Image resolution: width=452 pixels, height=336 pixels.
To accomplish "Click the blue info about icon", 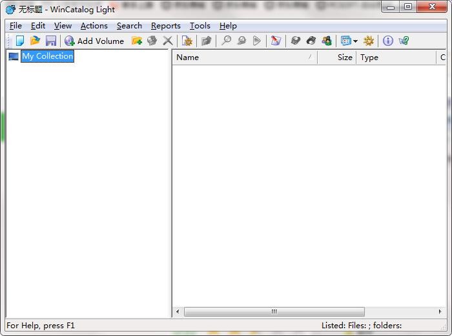I will (x=387, y=41).
